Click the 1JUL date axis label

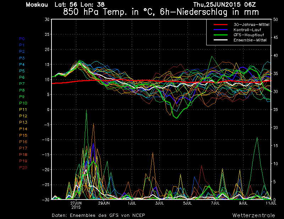132,203
